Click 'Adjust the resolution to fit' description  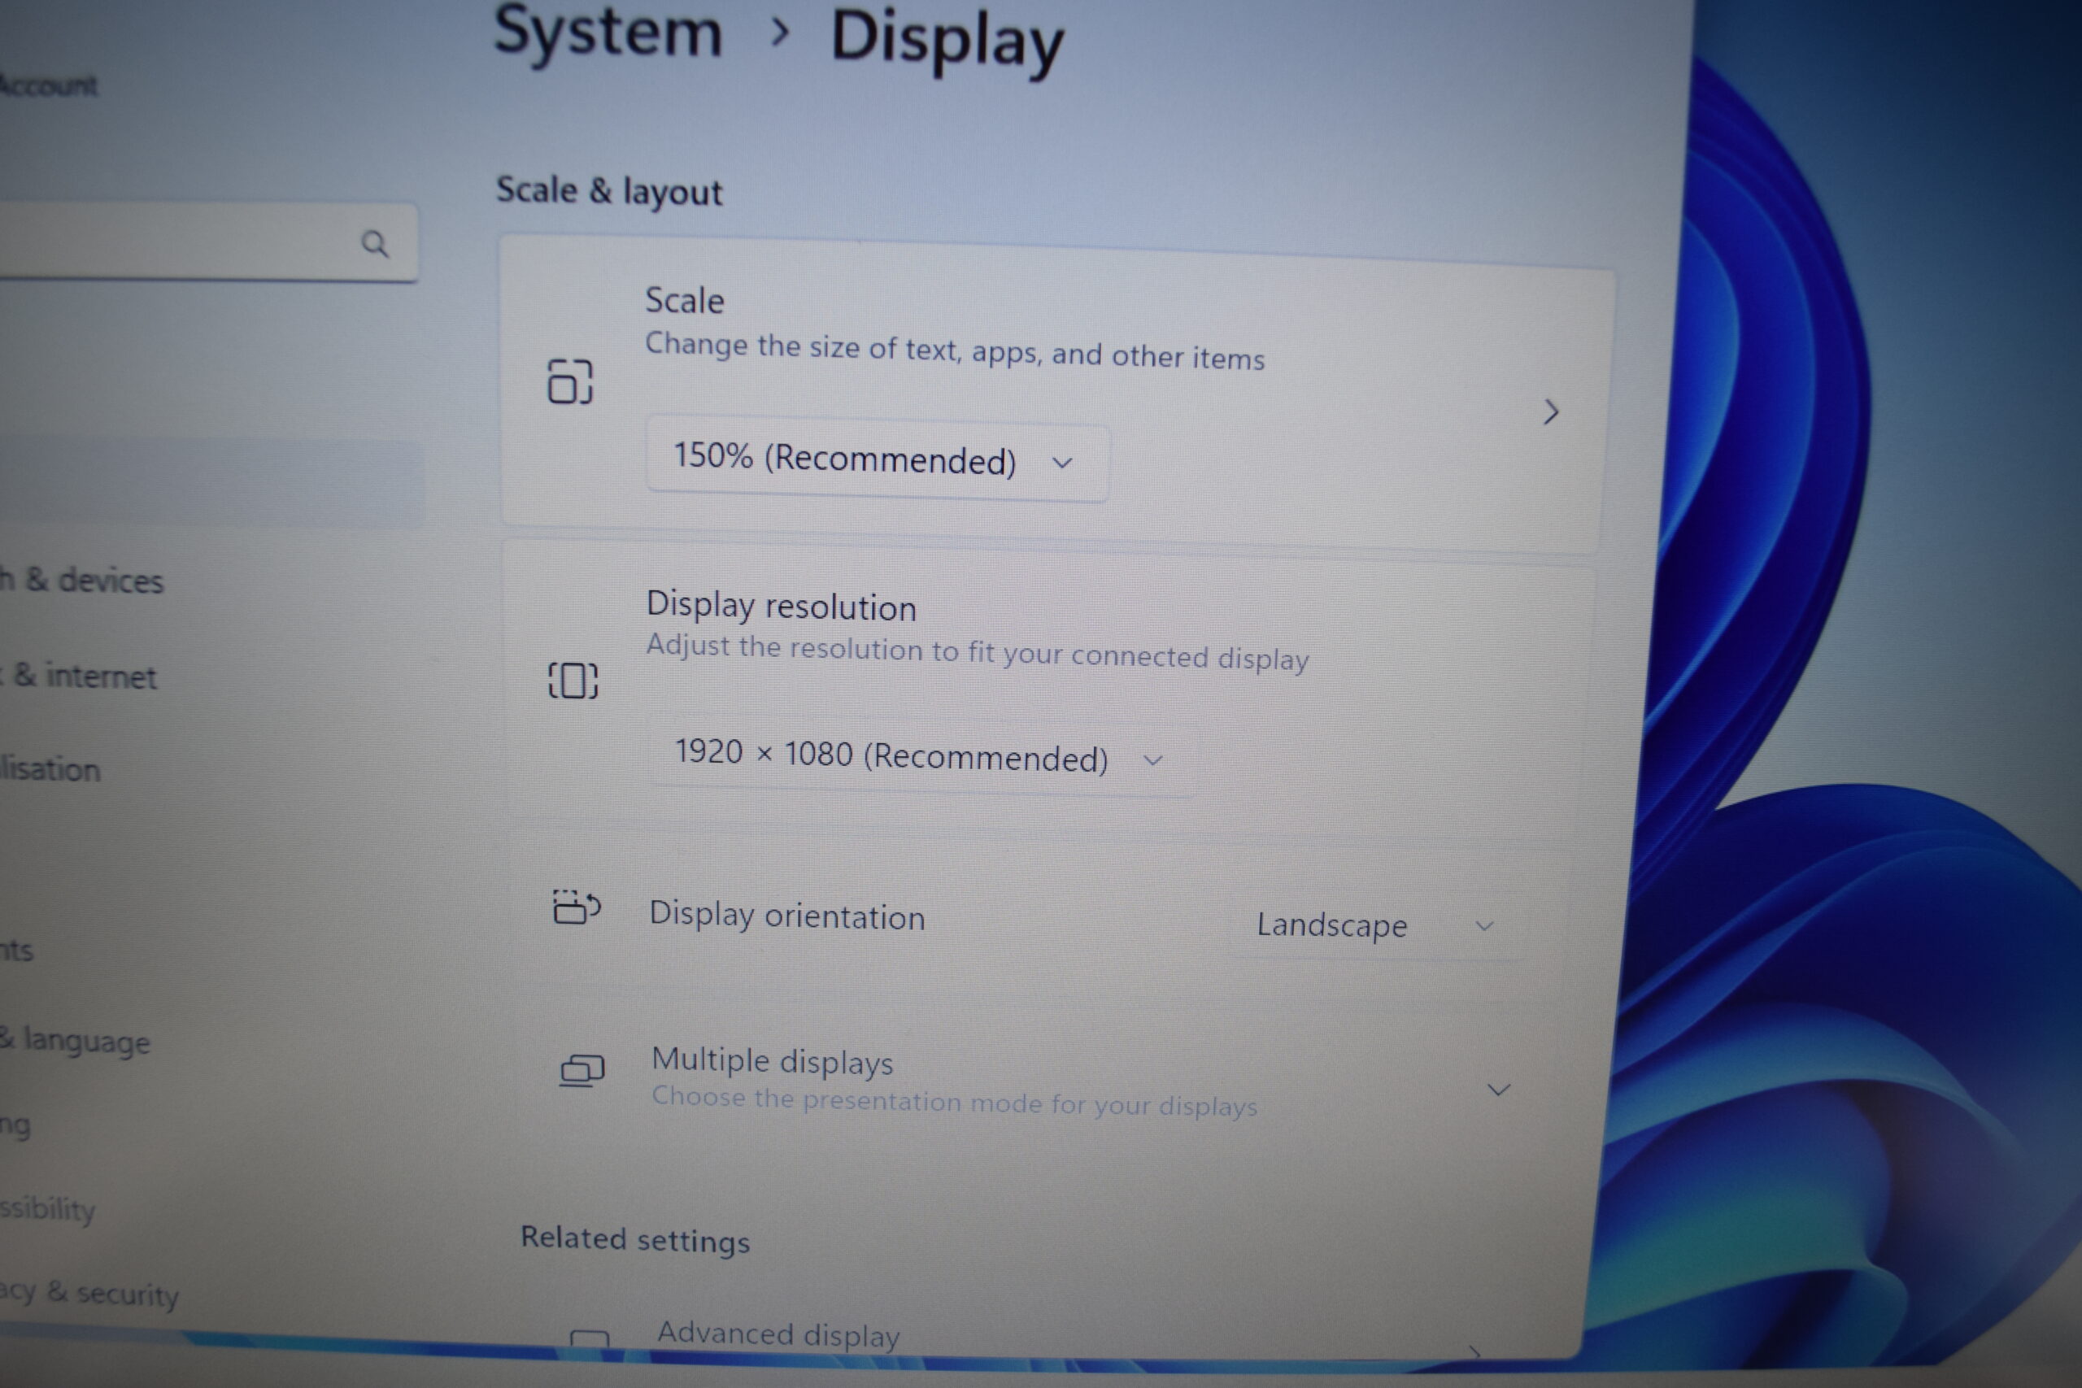pos(978,653)
